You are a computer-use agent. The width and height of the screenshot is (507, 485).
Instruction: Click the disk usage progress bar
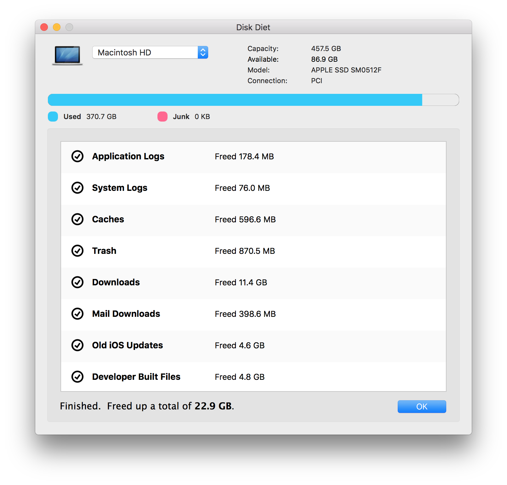[253, 100]
